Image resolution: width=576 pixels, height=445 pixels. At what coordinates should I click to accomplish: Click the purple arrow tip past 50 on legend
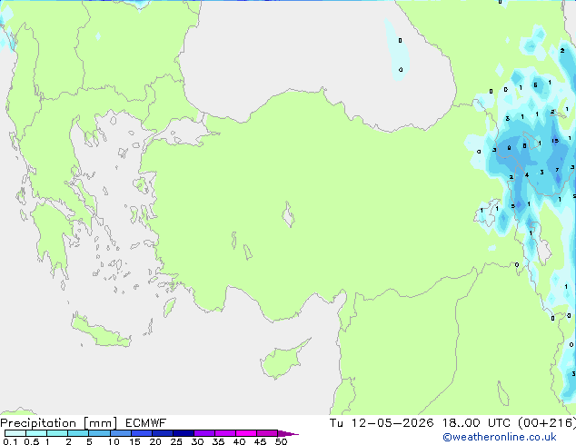point(288,433)
